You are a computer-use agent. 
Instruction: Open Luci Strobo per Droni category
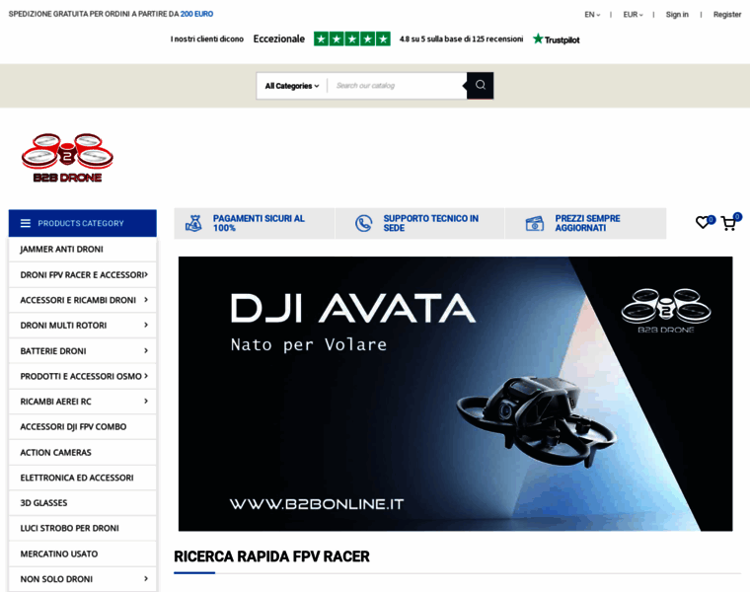point(82,528)
